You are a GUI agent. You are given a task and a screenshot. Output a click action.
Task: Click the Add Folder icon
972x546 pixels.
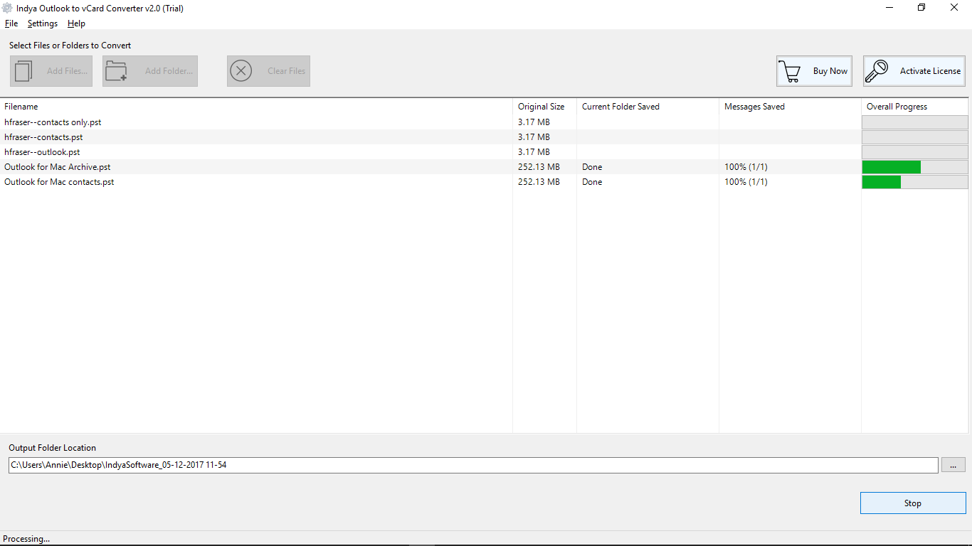(116, 71)
